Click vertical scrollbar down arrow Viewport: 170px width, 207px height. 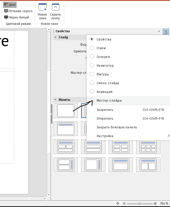point(49,195)
